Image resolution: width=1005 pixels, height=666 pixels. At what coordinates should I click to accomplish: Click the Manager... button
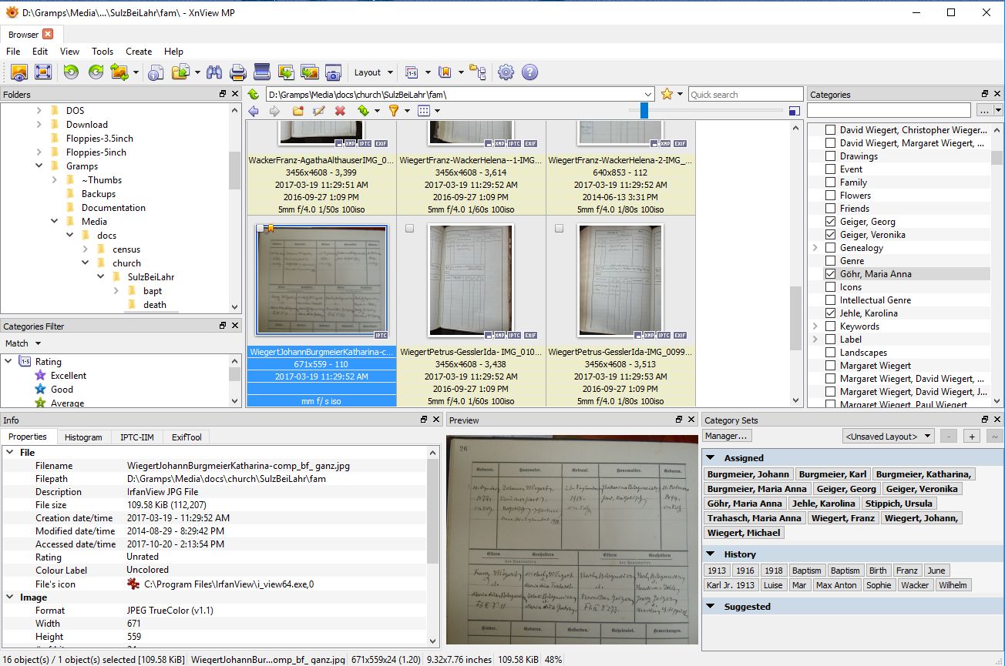coord(727,436)
